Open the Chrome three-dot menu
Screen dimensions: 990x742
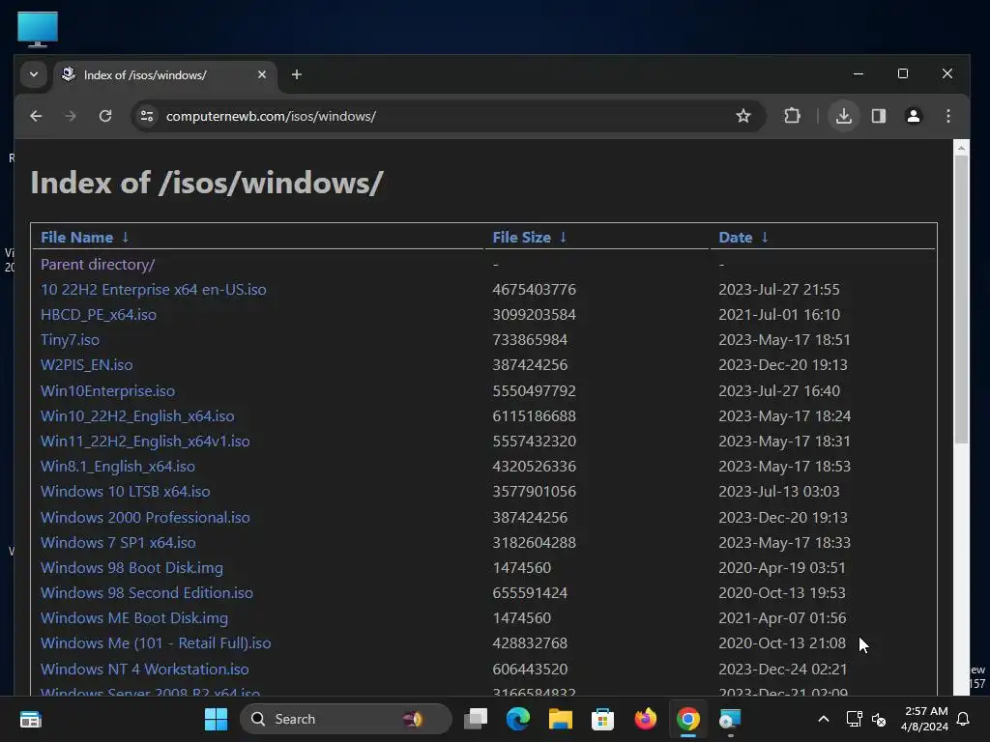947,116
